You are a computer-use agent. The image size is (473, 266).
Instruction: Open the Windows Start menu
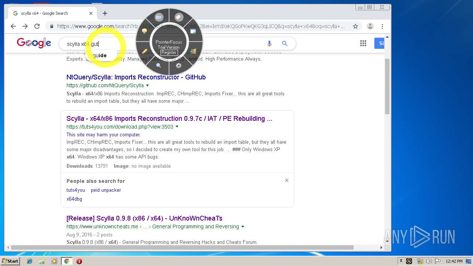point(10,261)
